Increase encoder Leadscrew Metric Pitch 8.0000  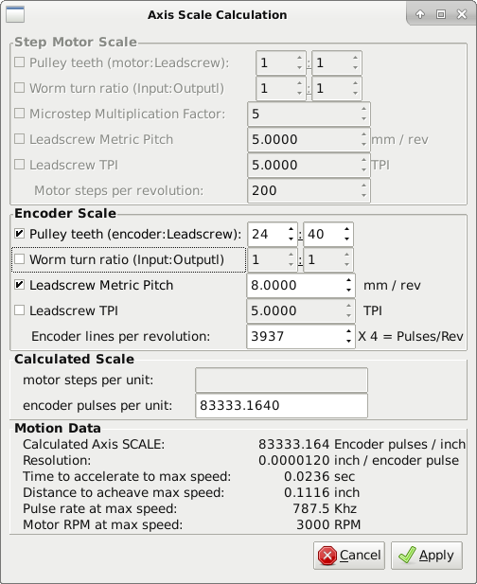coord(348,280)
